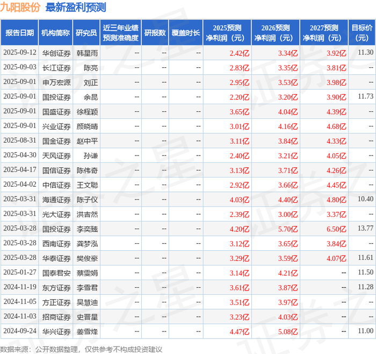Click the 研报数 column header
The height and width of the screenshot is (354, 376).
click(155, 33)
